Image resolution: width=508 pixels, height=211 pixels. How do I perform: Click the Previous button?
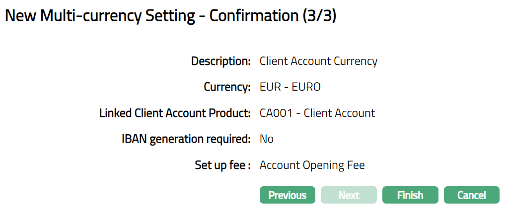click(287, 195)
